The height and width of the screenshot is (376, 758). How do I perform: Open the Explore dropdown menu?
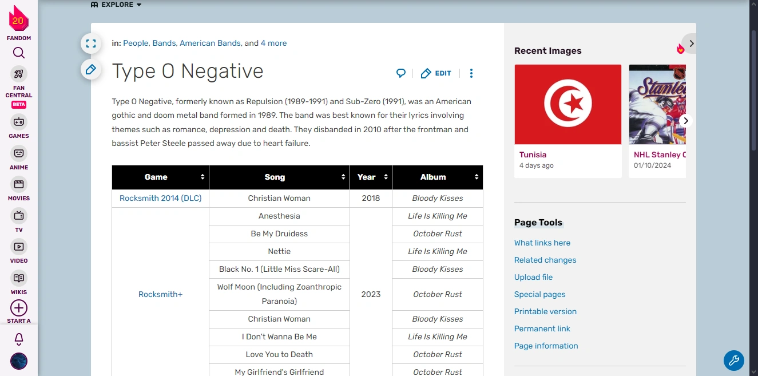tap(116, 5)
